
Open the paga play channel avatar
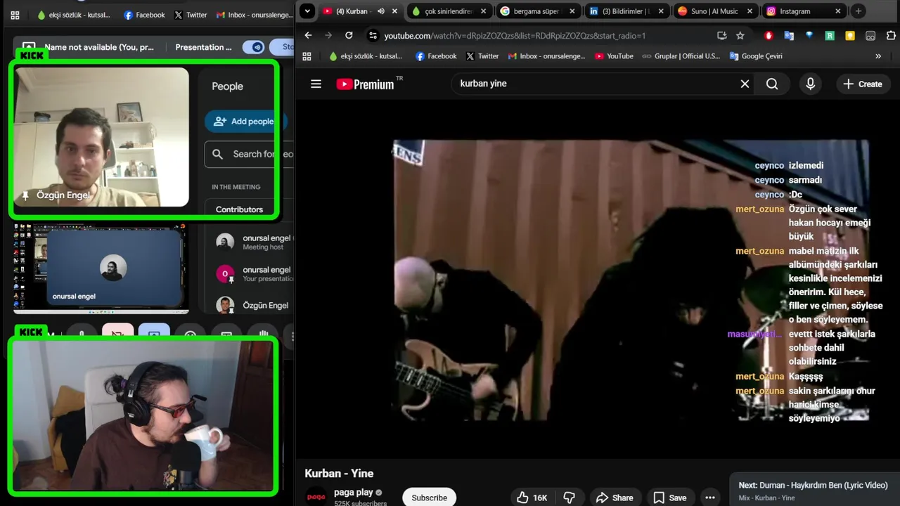316,496
